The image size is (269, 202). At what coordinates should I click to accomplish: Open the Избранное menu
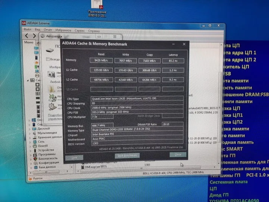tap(63, 30)
